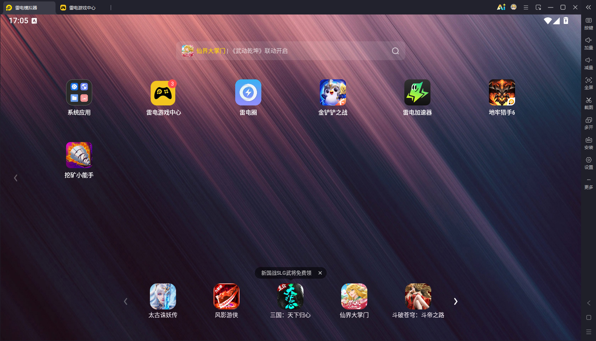Image resolution: width=596 pixels, height=341 pixels.
Task: Show previous recommended games with left arrow
Action: pyautogui.click(x=126, y=302)
